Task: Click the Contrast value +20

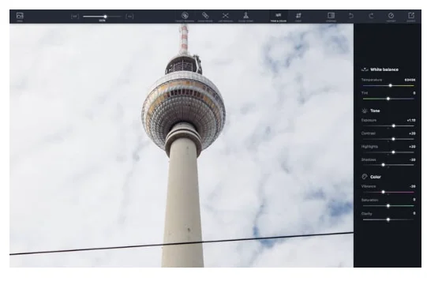Action: [412, 133]
